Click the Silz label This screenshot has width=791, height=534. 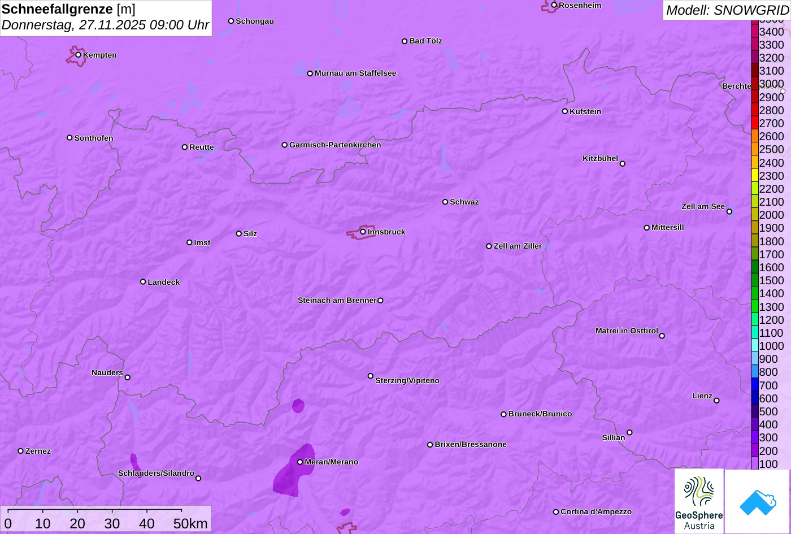coord(250,233)
